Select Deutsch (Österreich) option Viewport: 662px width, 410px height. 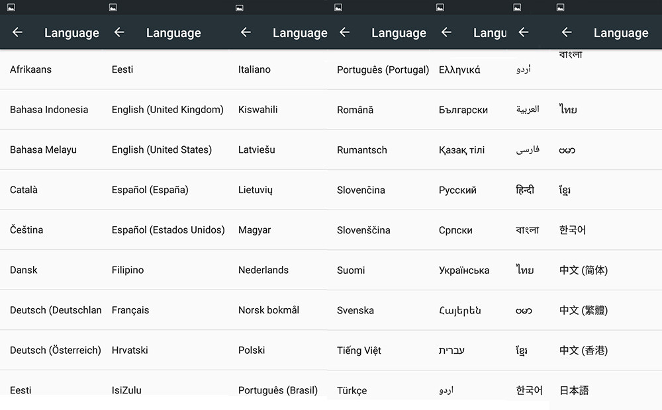click(55, 350)
